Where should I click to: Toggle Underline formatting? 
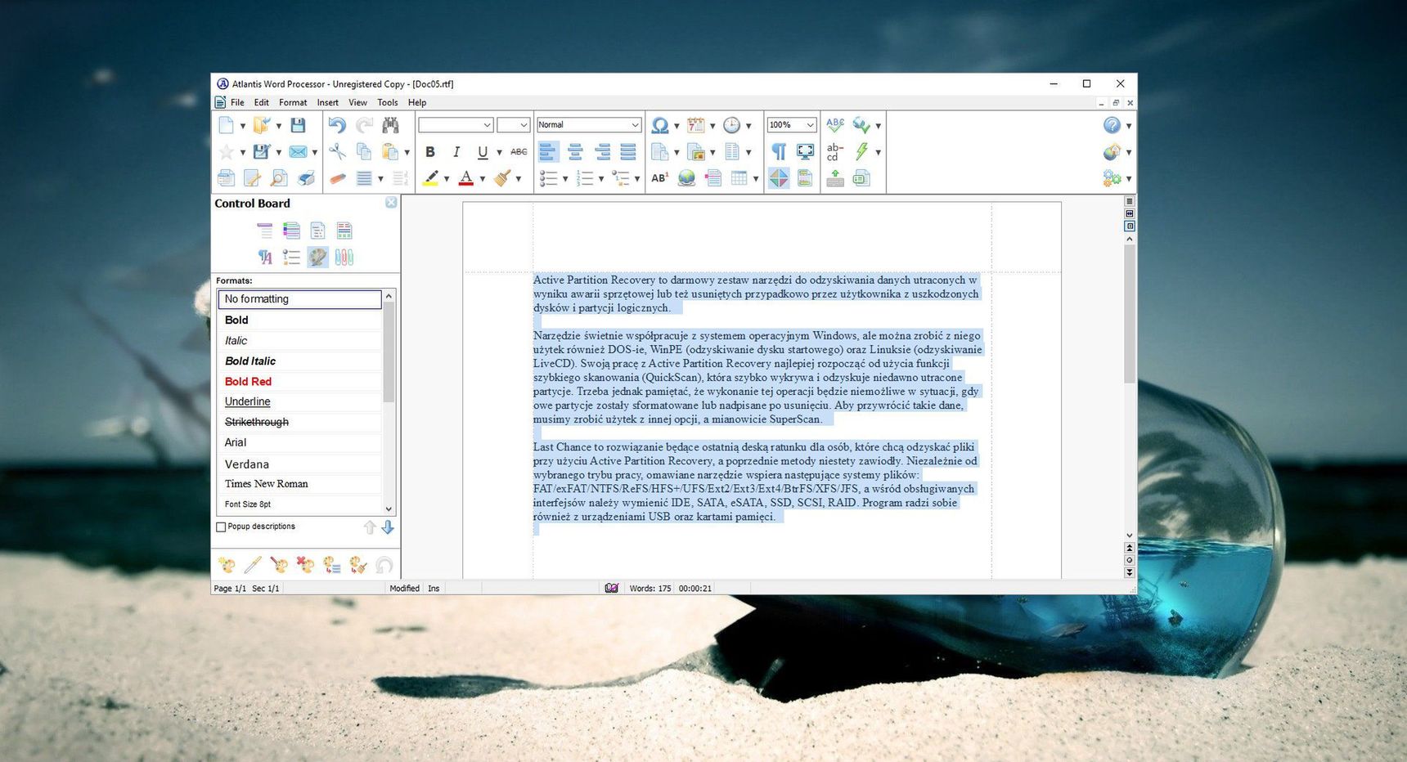pos(483,151)
